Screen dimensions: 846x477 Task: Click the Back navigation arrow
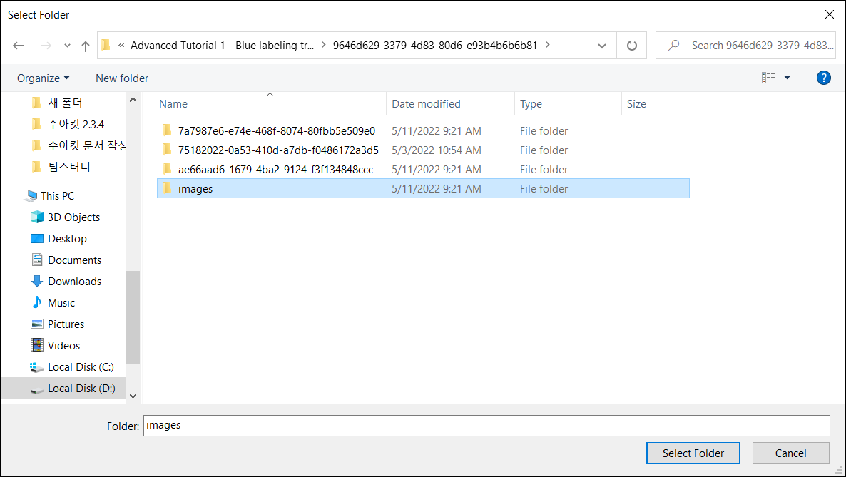click(19, 46)
